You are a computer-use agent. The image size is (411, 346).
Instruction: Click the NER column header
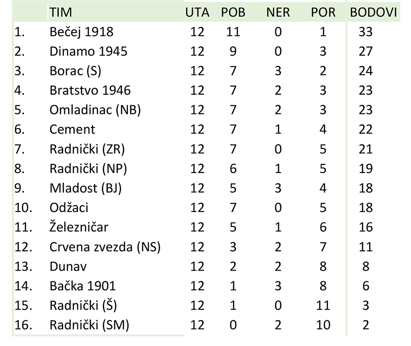pos(278,12)
